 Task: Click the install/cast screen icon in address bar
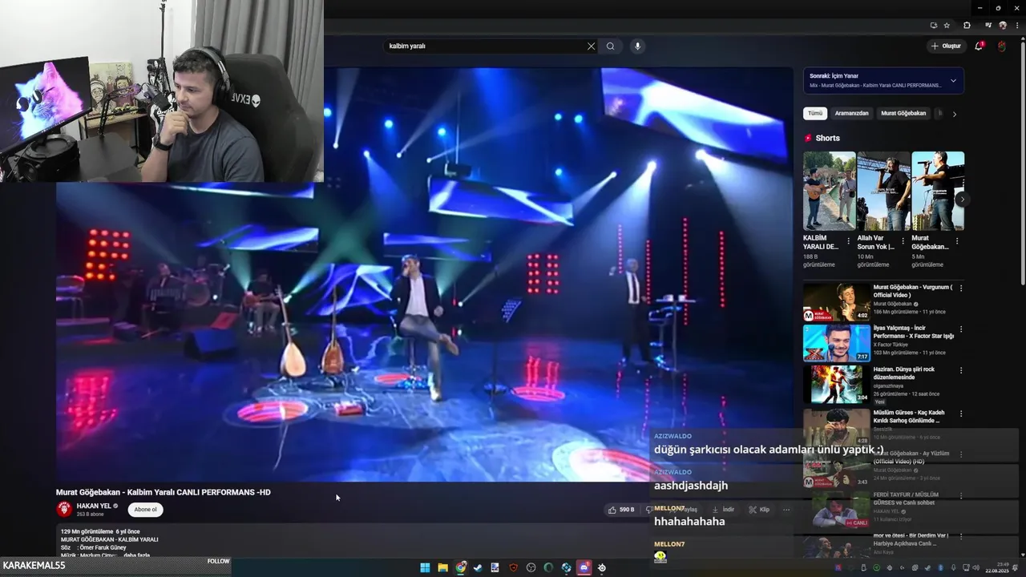point(934,25)
